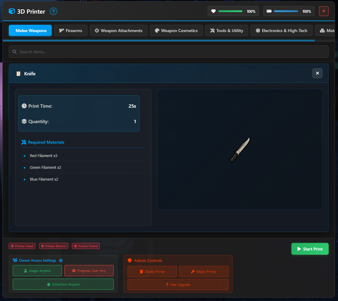The width and height of the screenshot is (338, 301).
Task: Click the Required Materials tools icon
Action: 24,142
